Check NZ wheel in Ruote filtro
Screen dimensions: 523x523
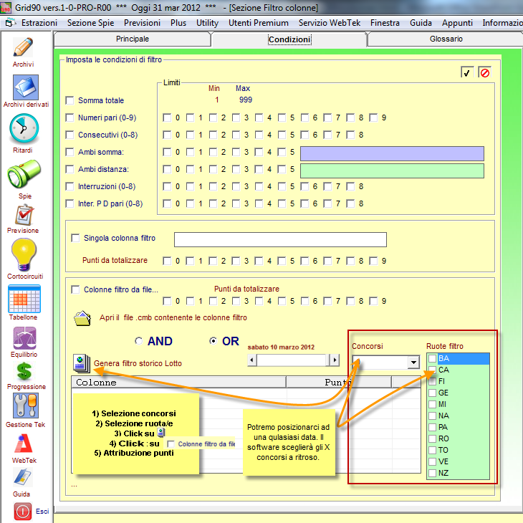432,473
